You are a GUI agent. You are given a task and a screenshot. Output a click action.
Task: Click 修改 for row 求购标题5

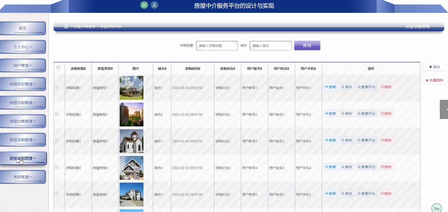click(x=347, y=193)
